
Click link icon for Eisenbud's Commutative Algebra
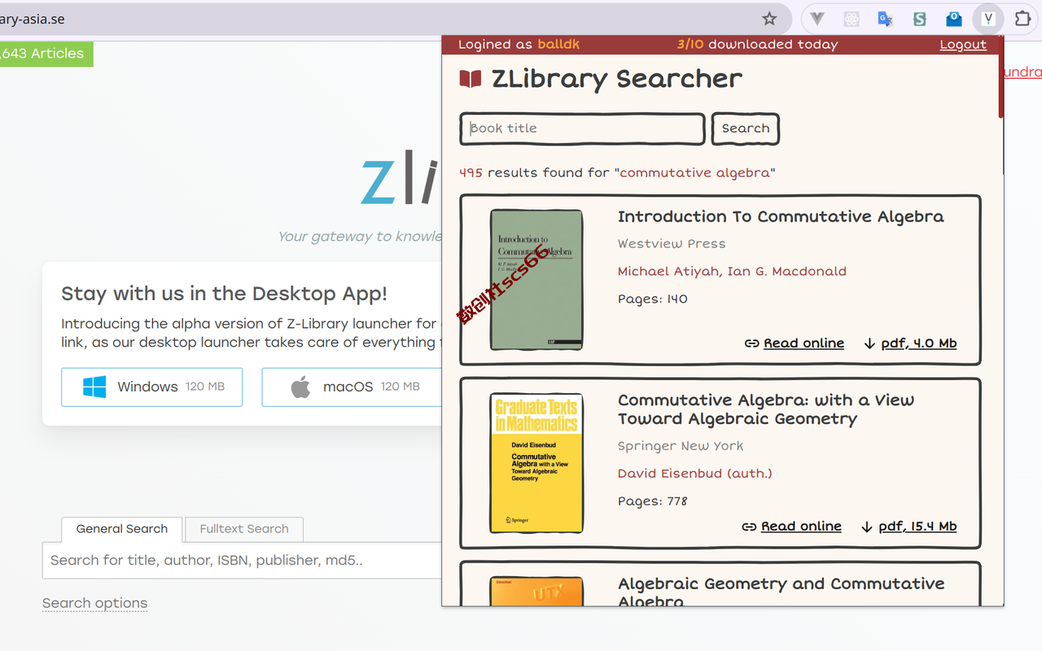coord(750,526)
